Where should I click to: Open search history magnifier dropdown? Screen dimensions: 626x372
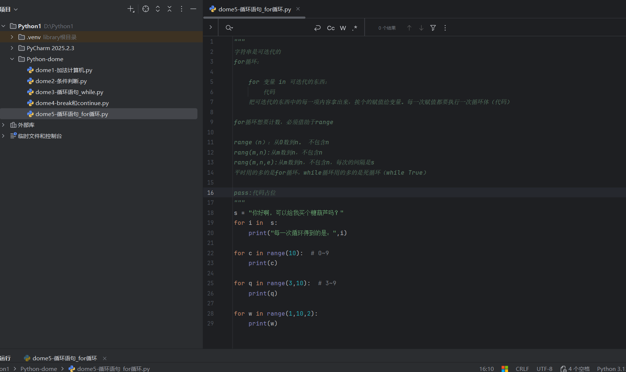pos(229,28)
